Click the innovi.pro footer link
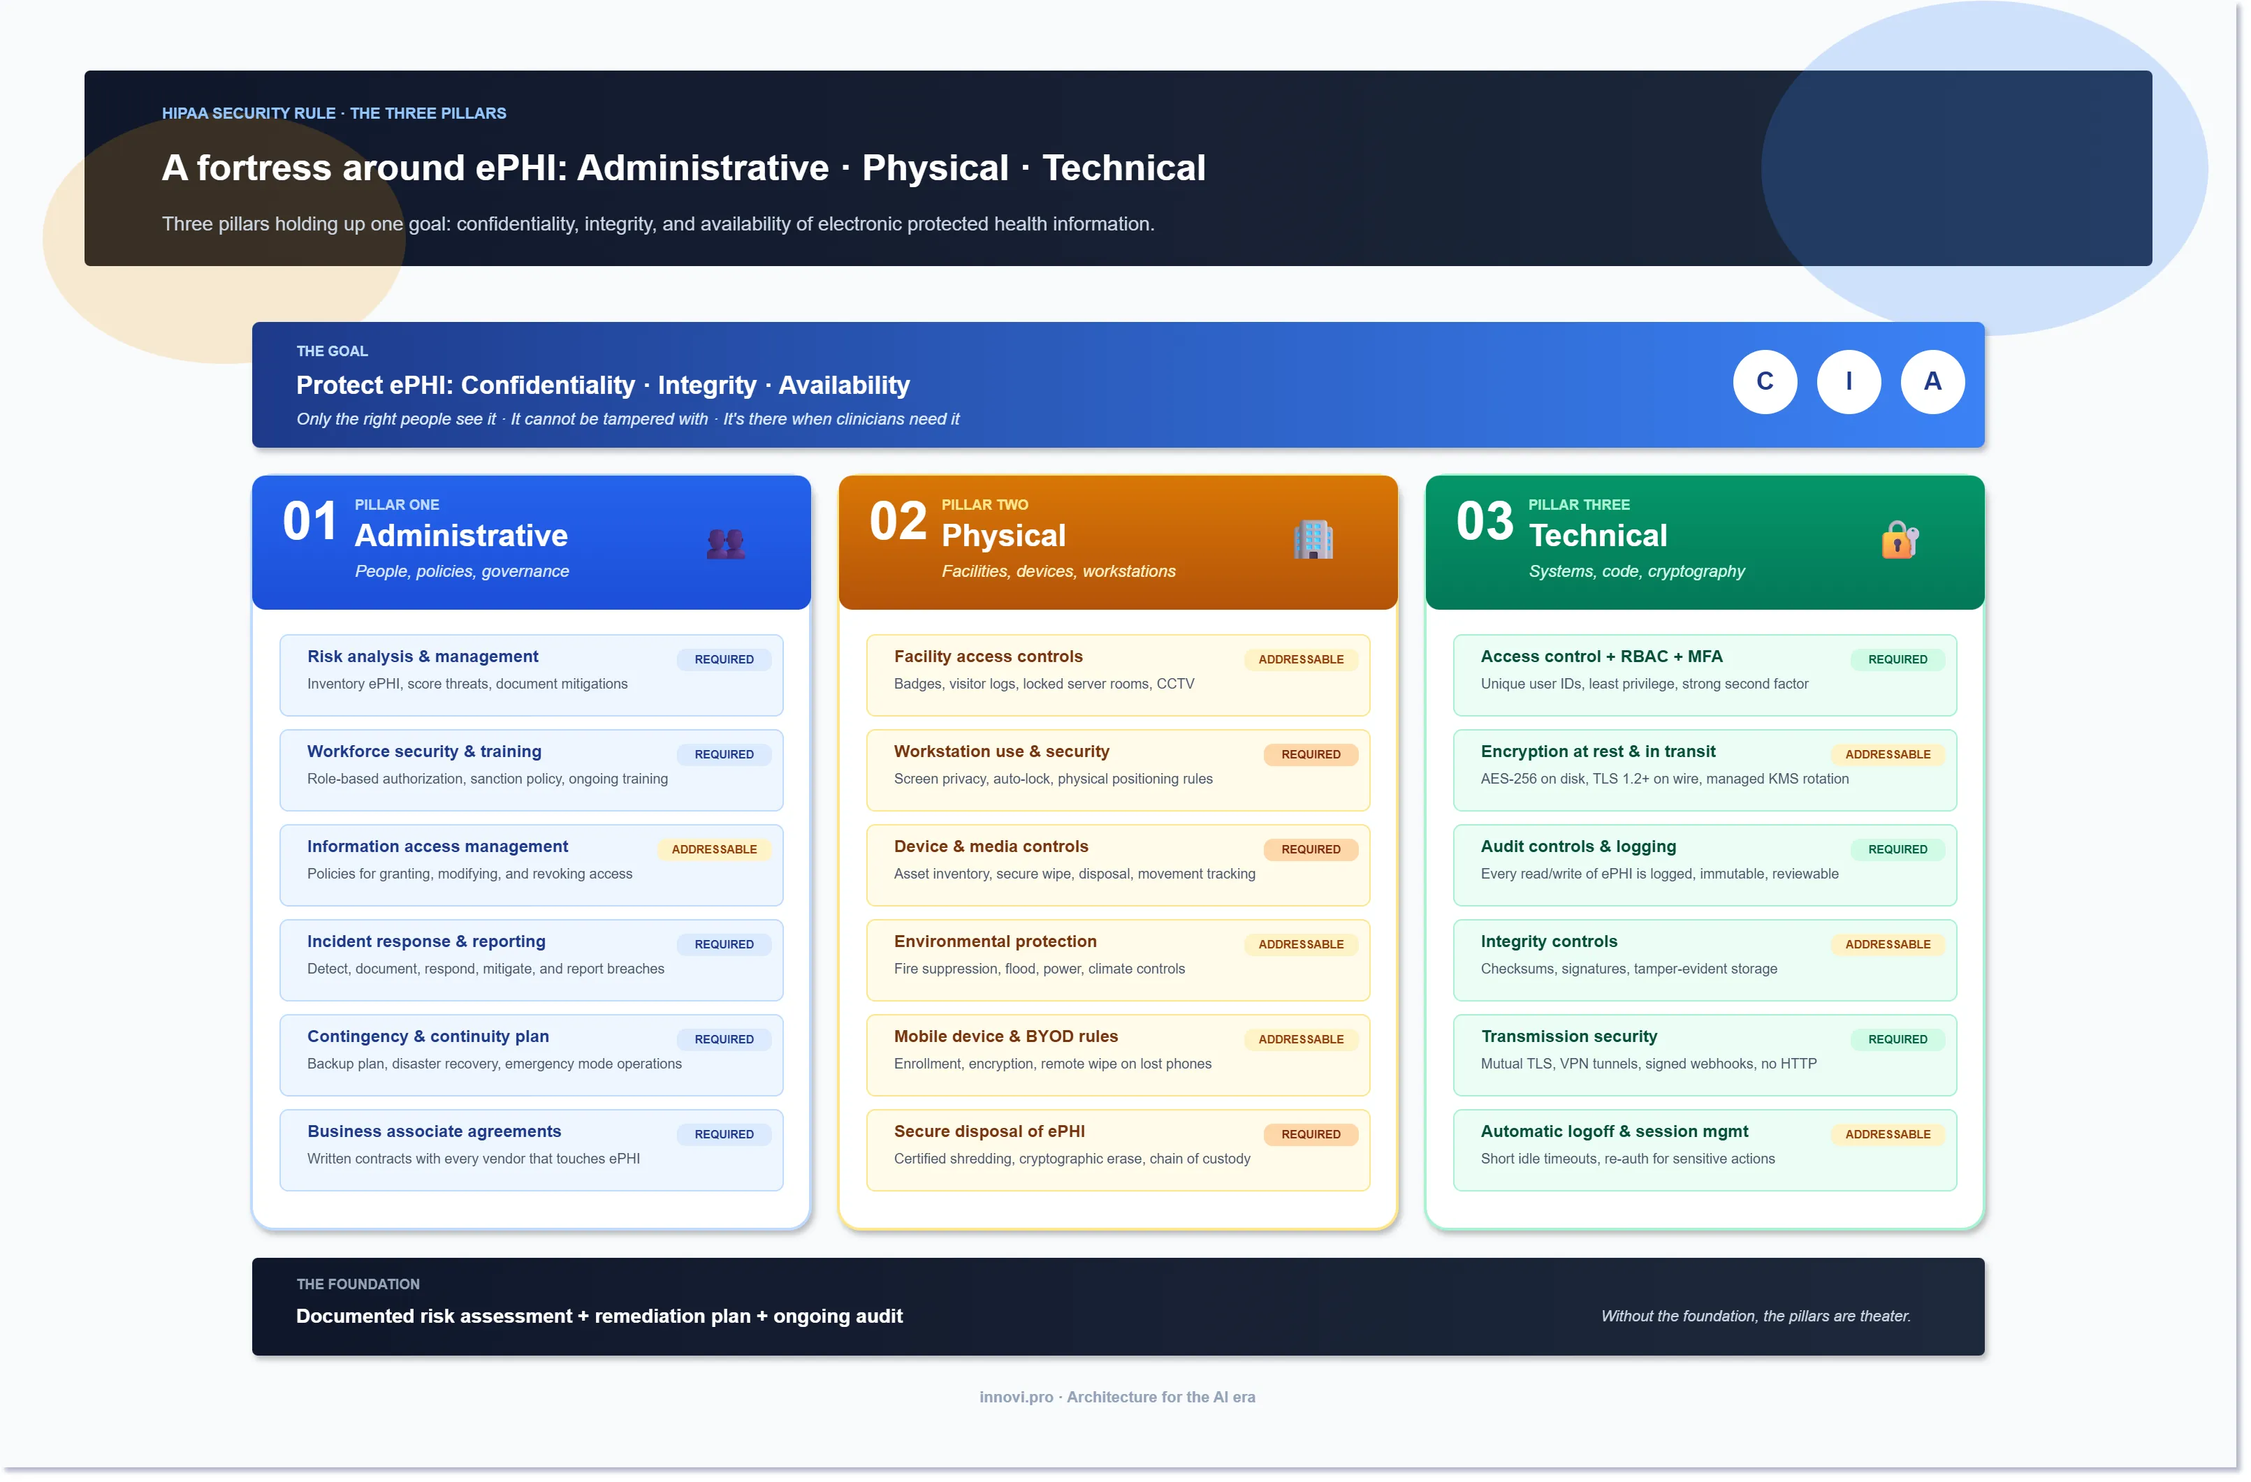 coord(1015,1396)
